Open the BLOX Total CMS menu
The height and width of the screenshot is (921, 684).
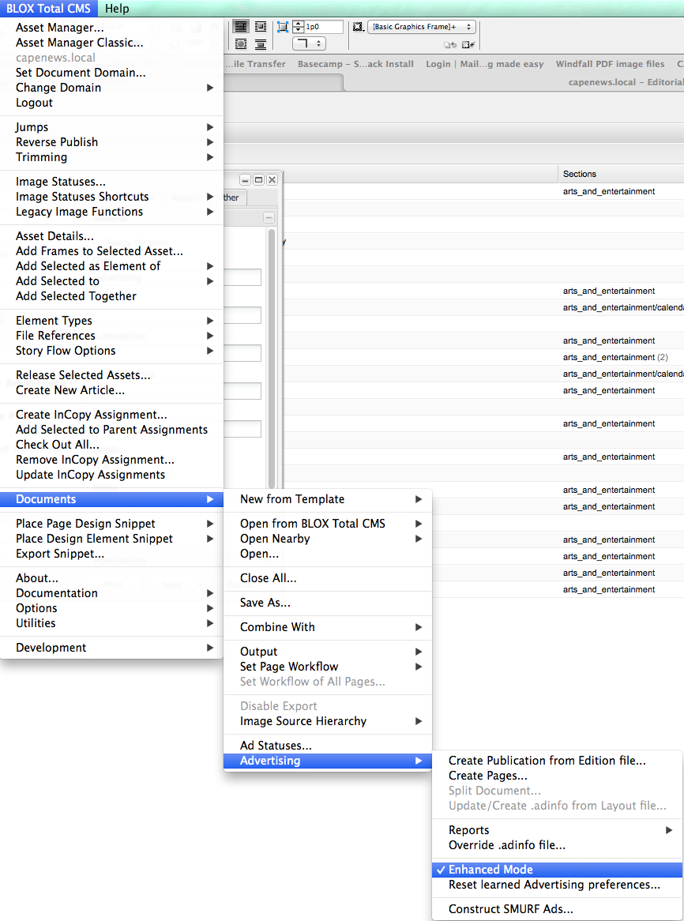click(x=49, y=8)
